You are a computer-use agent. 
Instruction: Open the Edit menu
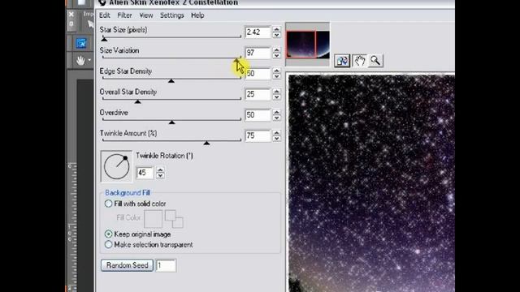point(105,15)
